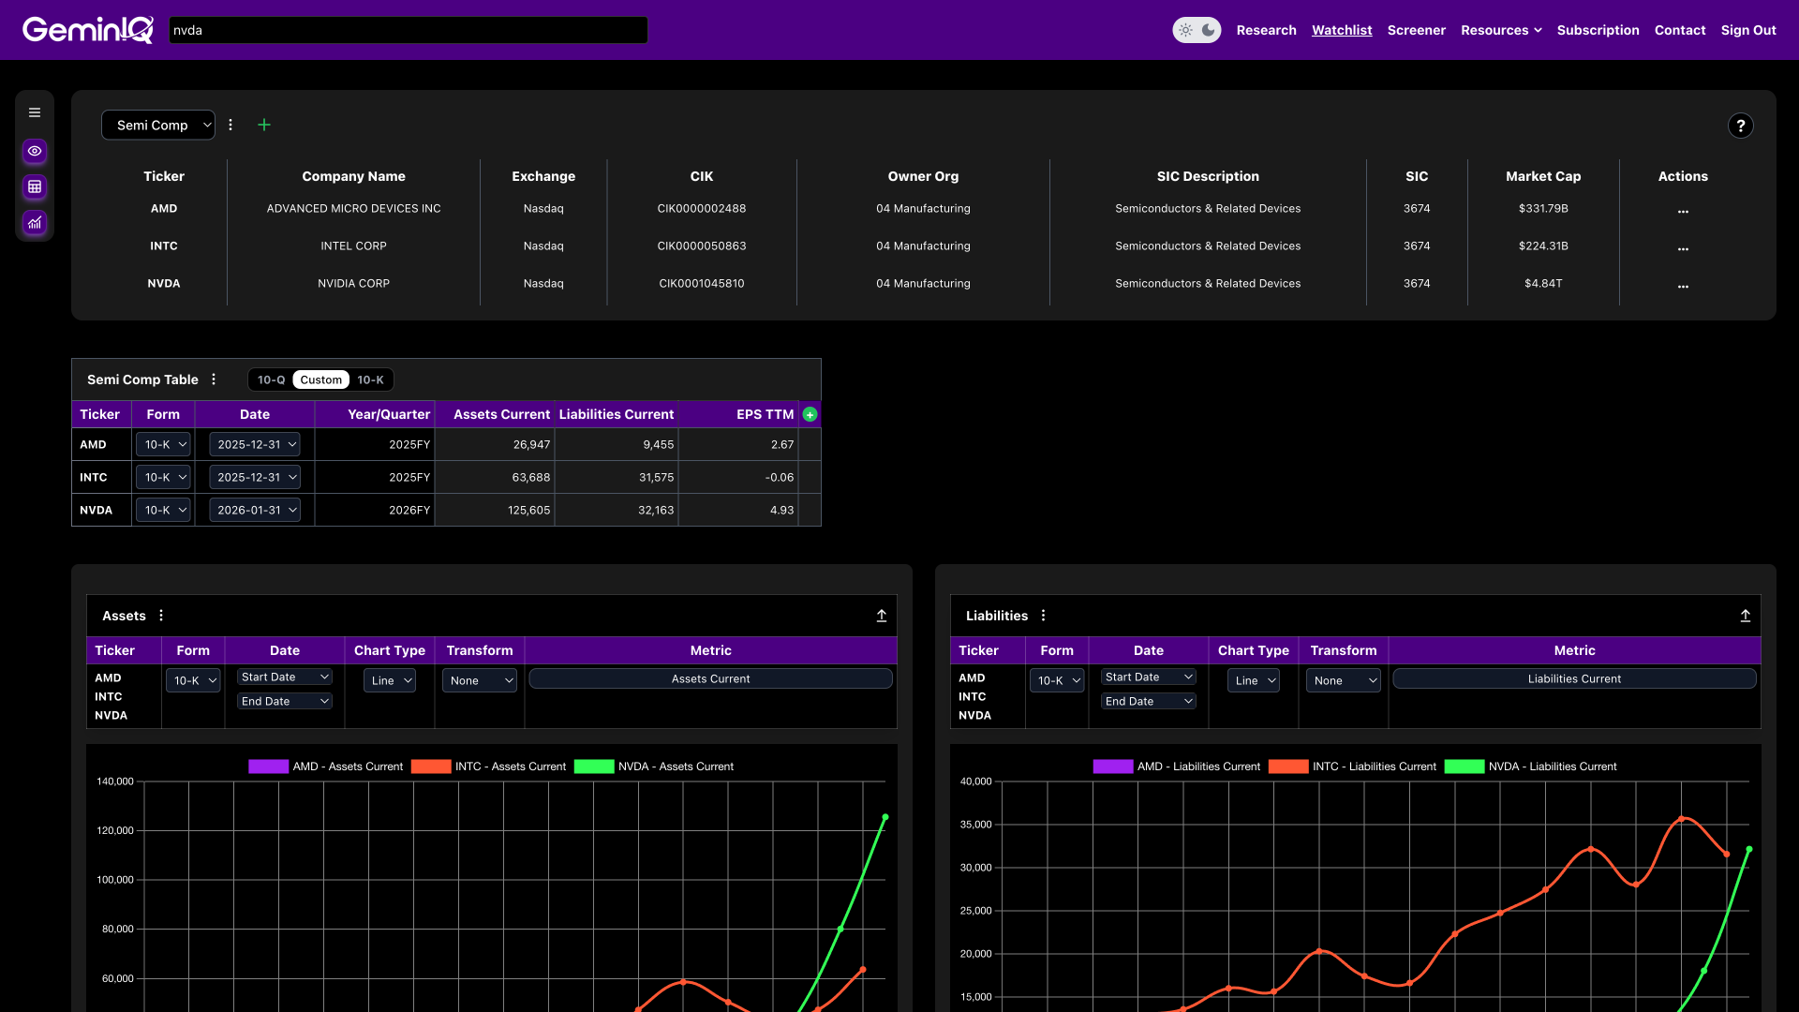Open Liabilities panel Transform dropdown

1344,680
